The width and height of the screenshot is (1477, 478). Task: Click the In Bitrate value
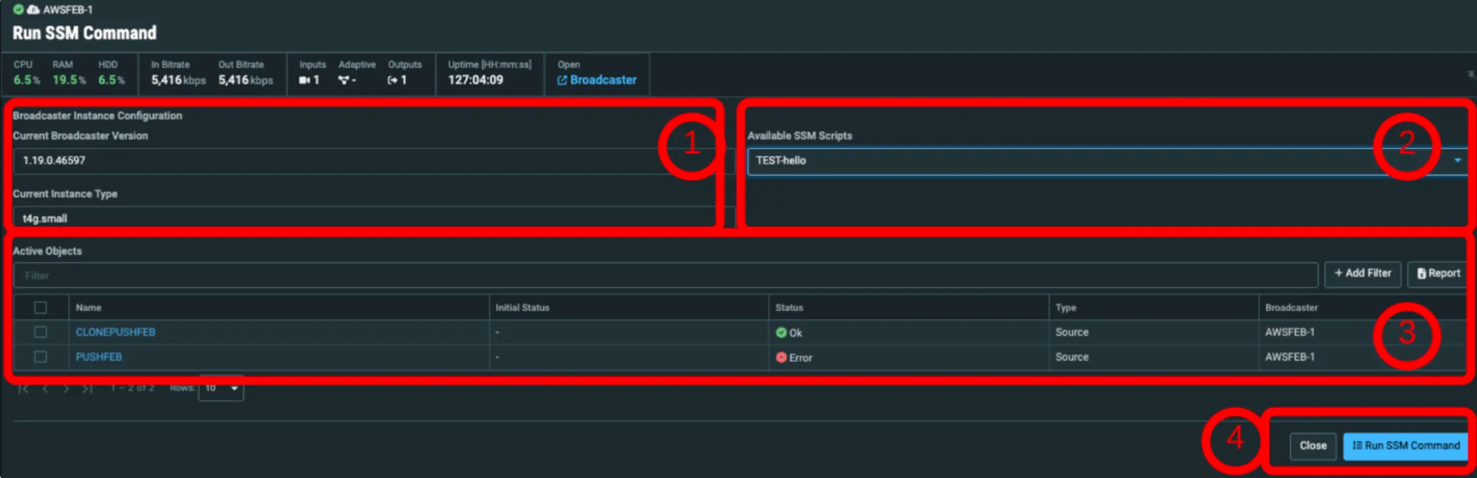coord(178,80)
